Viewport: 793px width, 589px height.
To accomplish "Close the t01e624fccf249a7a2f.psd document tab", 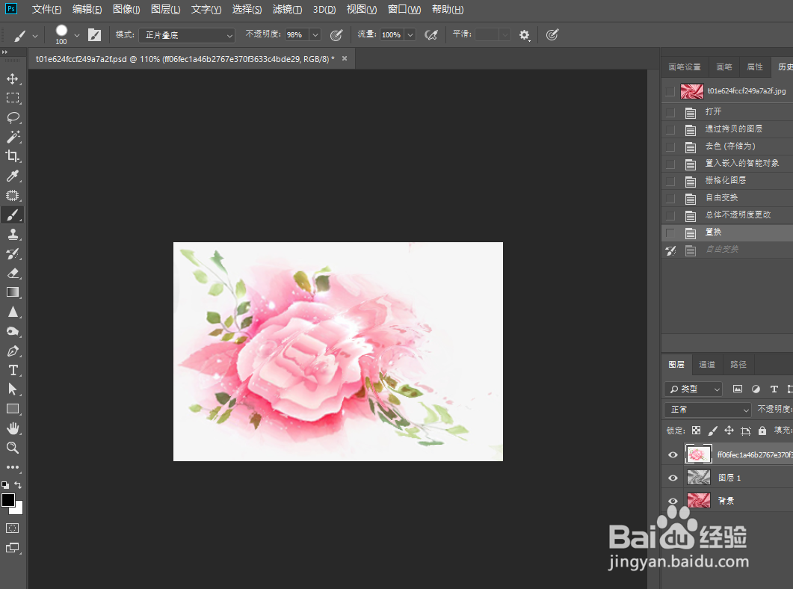I will 345,58.
